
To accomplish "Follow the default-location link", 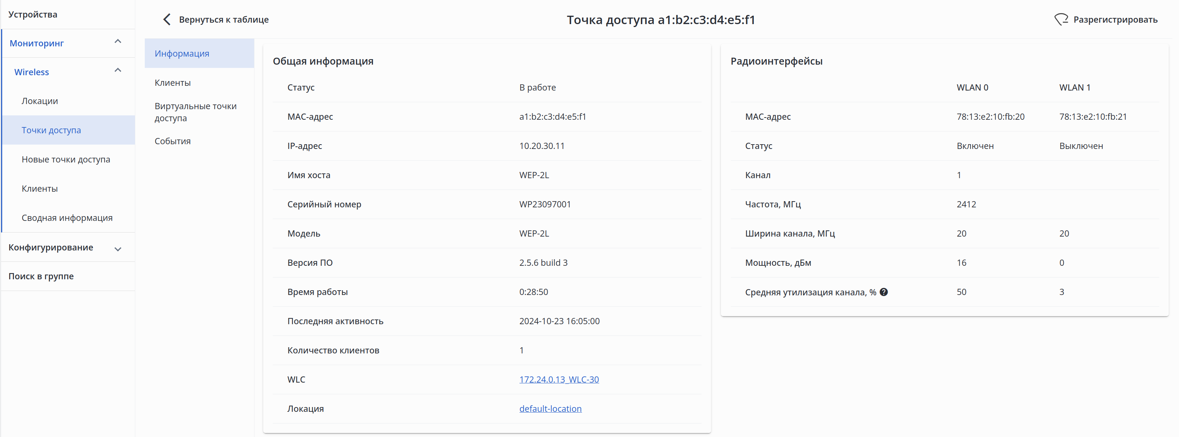I will 550,409.
